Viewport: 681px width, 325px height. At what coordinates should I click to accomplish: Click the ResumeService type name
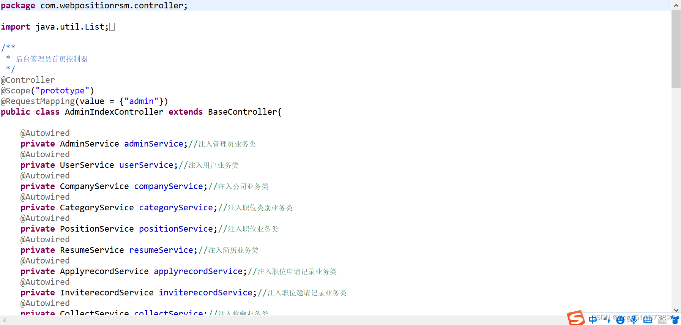pos(92,250)
